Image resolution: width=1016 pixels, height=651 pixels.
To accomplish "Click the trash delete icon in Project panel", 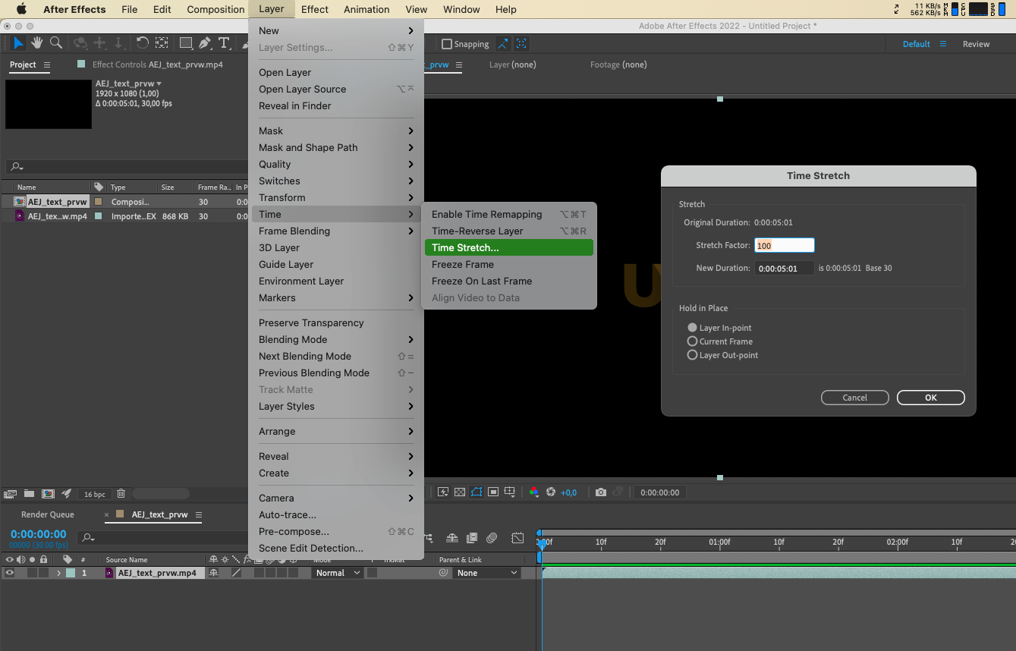I will click(x=121, y=494).
